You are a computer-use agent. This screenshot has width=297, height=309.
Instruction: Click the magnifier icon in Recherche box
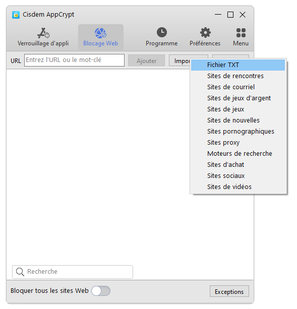click(20, 272)
